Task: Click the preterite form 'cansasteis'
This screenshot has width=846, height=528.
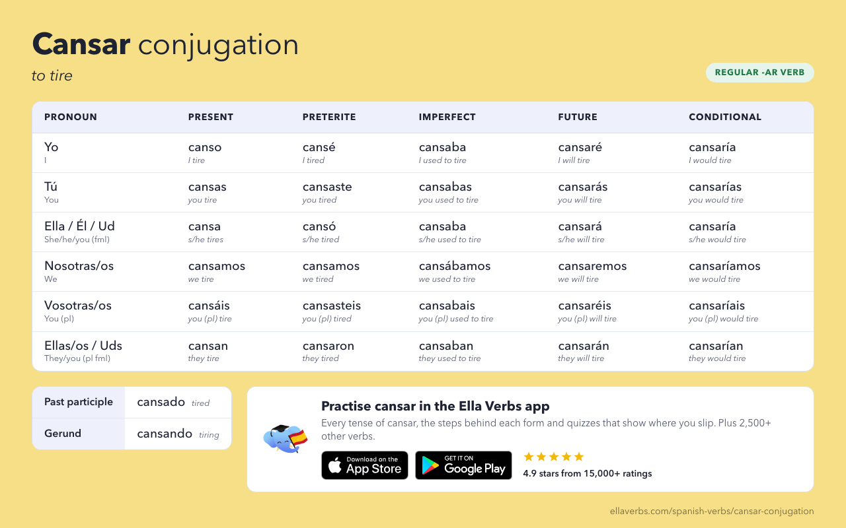Action: tap(332, 306)
